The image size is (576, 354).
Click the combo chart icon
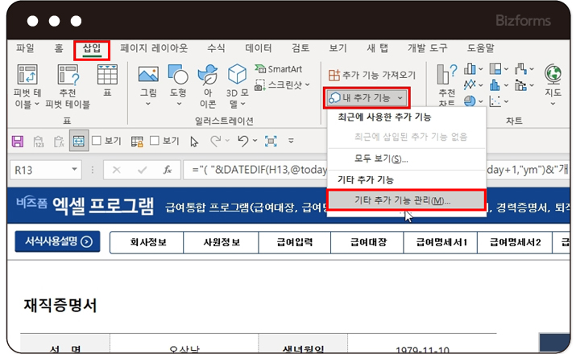521,85
